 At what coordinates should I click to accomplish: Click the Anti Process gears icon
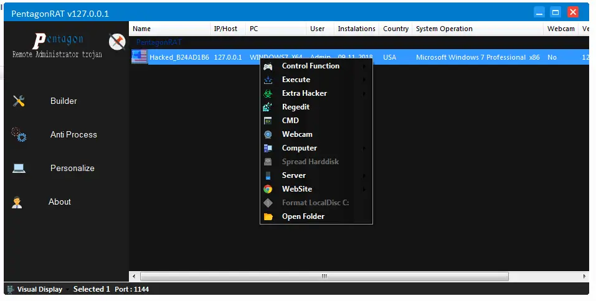pyautogui.click(x=19, y=134)
